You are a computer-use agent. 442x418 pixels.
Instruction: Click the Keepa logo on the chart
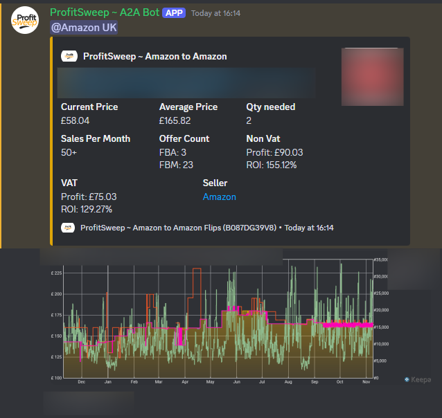coord(418,380)
